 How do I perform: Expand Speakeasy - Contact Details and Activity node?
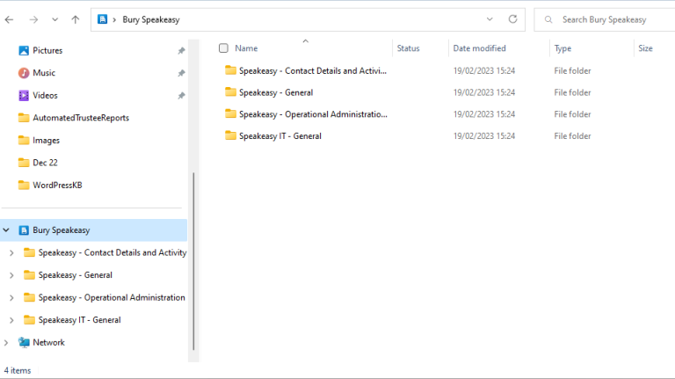tap(11, 252)
